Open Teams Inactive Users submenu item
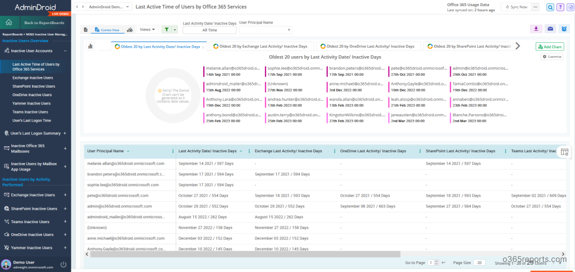 30,112
